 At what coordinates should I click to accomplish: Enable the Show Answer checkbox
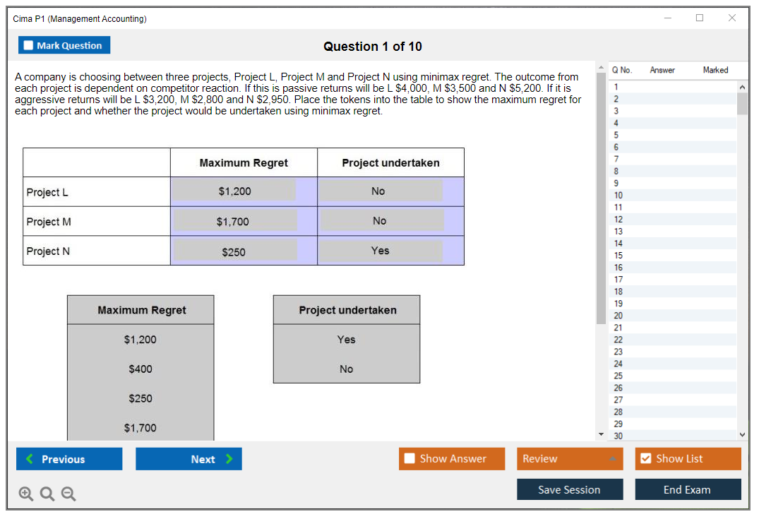tap(410, 459)
